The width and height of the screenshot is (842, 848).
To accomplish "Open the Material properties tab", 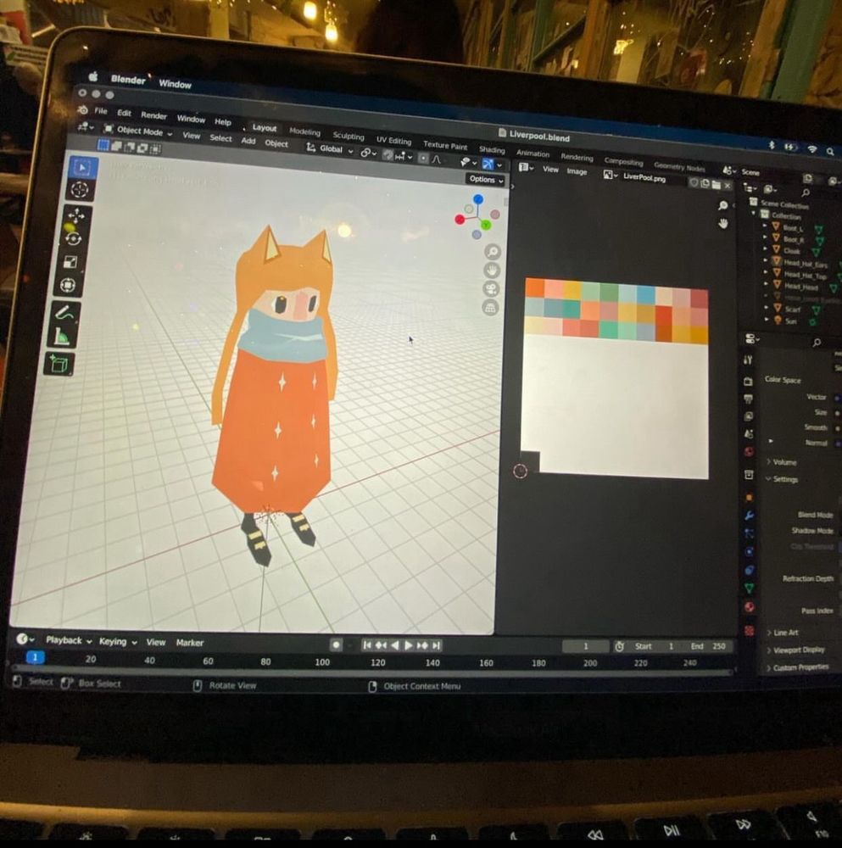I will (750, 607).
